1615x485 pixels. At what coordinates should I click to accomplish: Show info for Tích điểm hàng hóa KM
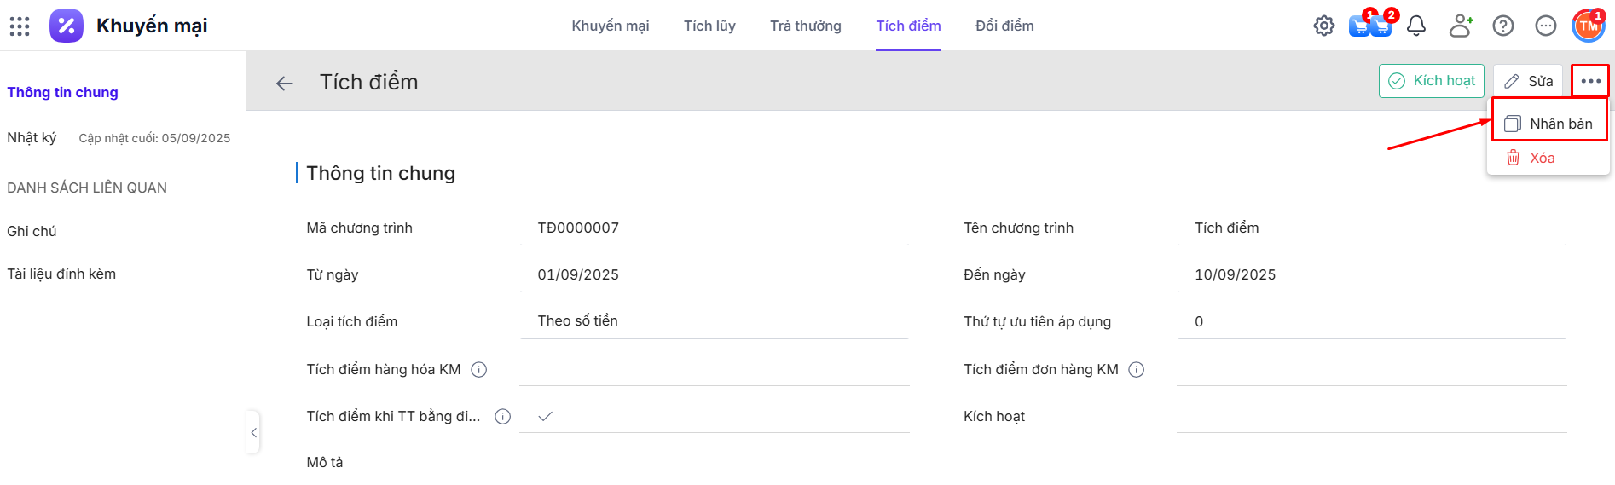(479, 369)
